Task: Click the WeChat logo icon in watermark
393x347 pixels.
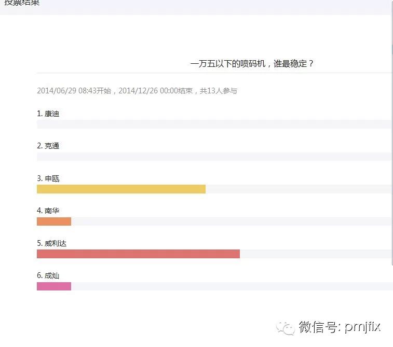Action: 286,327
